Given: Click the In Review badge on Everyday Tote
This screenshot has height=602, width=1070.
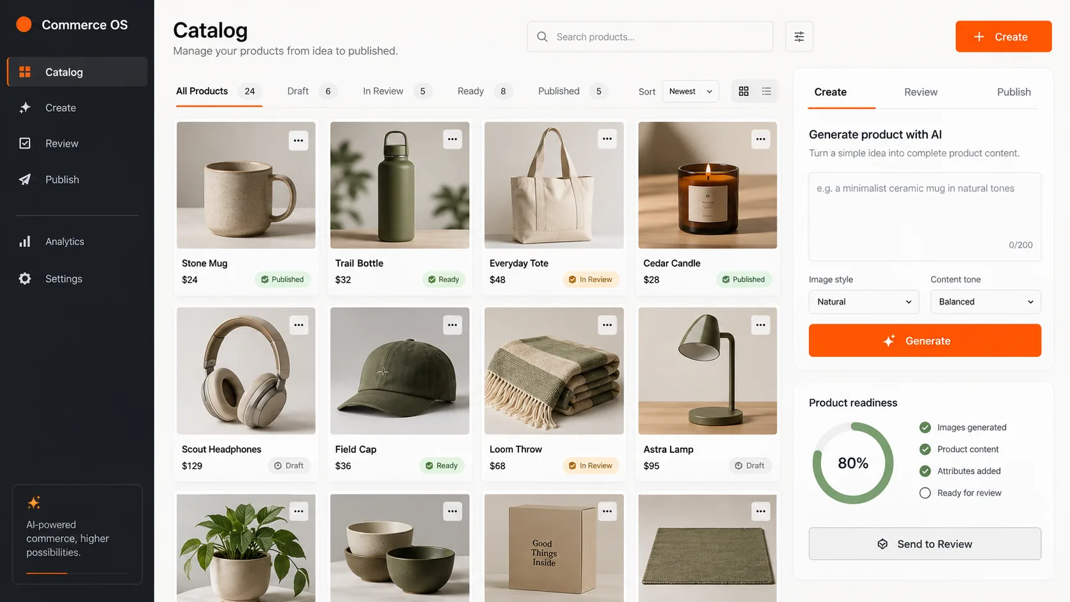Looking at the screenshot, I should 590,280.
